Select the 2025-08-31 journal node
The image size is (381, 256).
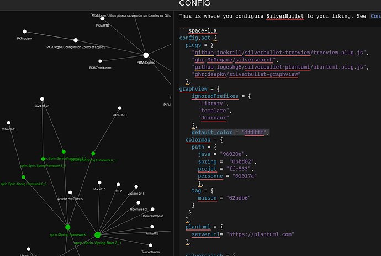point(120,108)
